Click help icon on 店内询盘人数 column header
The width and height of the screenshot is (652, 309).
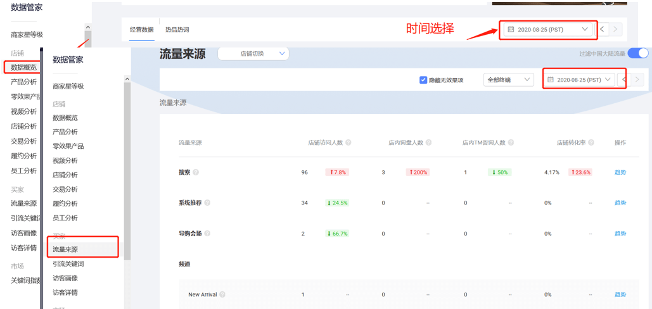[x=429, y=142]
